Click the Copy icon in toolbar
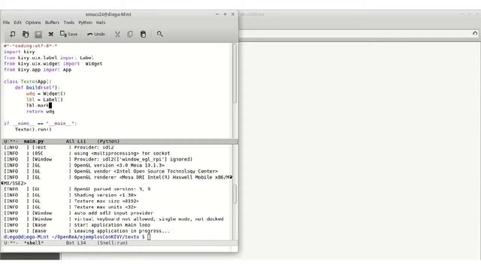The width and height of the screenshot is (481, 270). point(130,34)
